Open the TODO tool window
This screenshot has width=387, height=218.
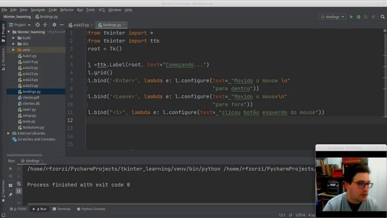click(18, 209)
